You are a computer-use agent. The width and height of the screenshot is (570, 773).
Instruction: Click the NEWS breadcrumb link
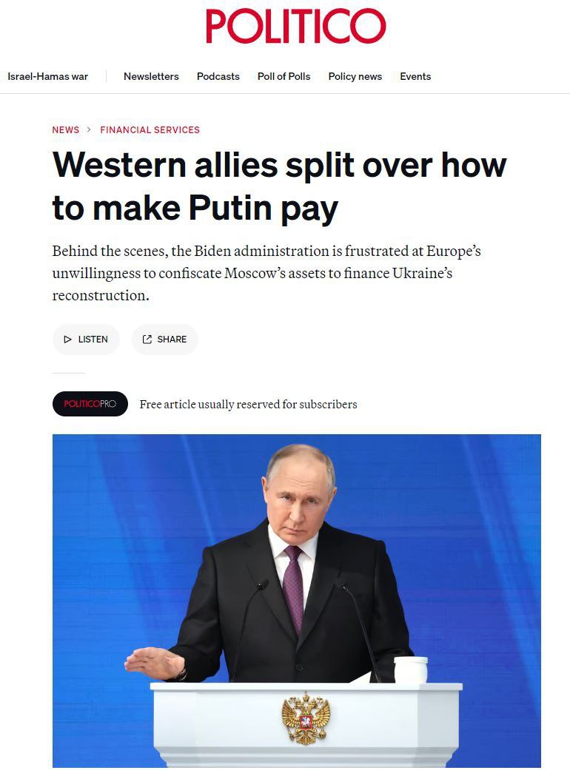point(66,129)
